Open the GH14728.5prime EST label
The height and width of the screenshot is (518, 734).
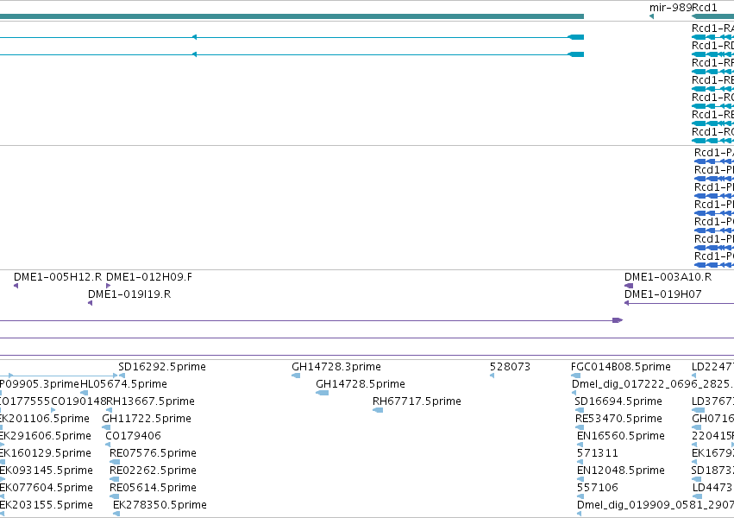[x=361, y=384]
